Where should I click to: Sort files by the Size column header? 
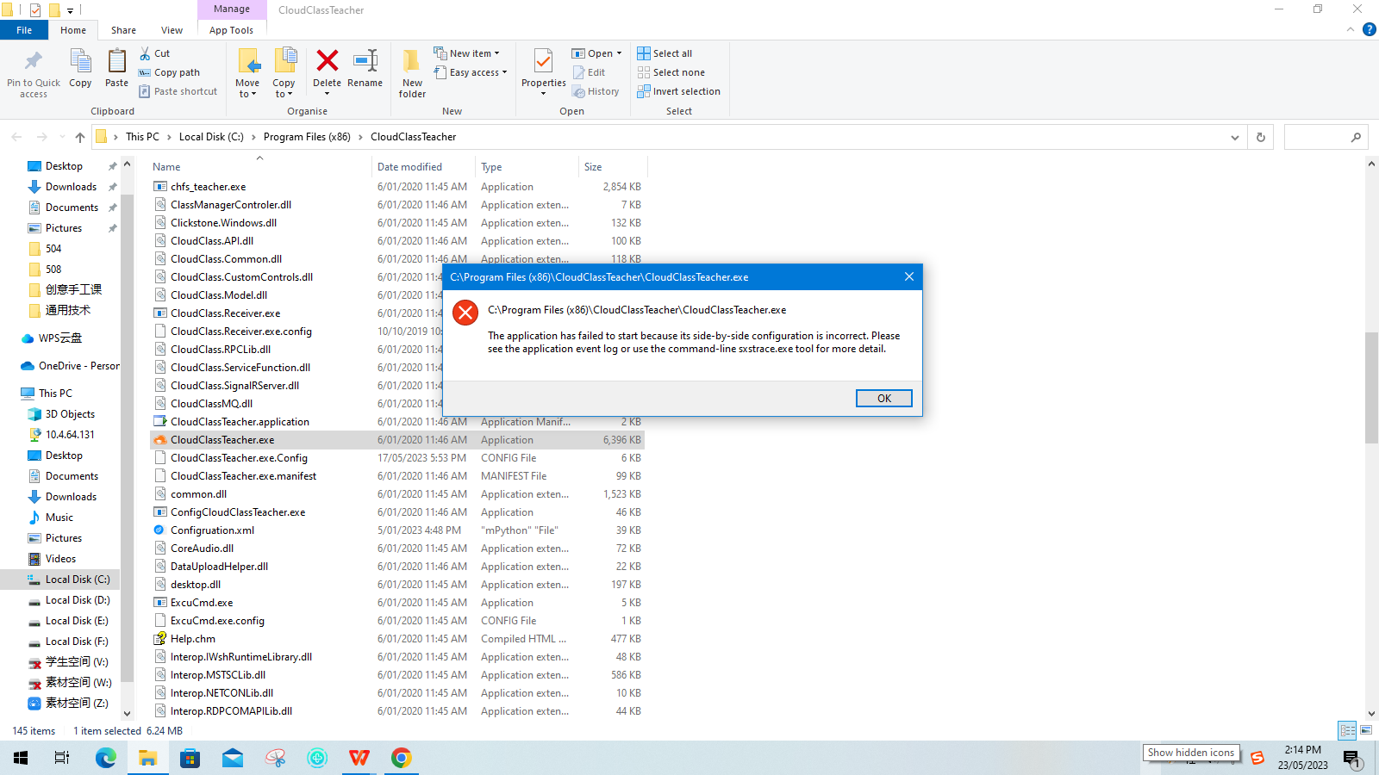coord(593,167)
